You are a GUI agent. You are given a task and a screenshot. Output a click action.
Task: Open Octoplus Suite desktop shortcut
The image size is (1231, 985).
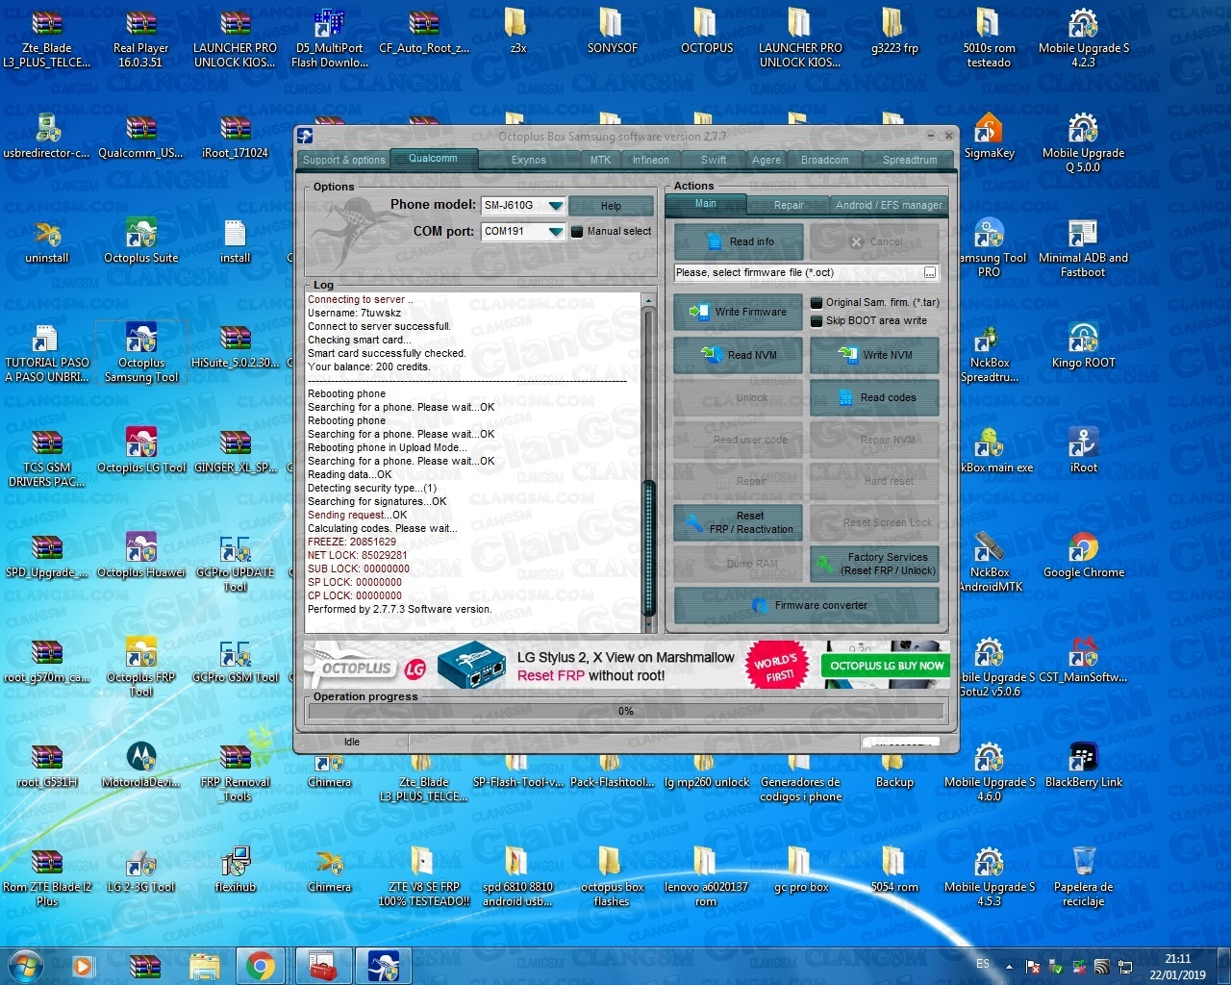(141, 240)
